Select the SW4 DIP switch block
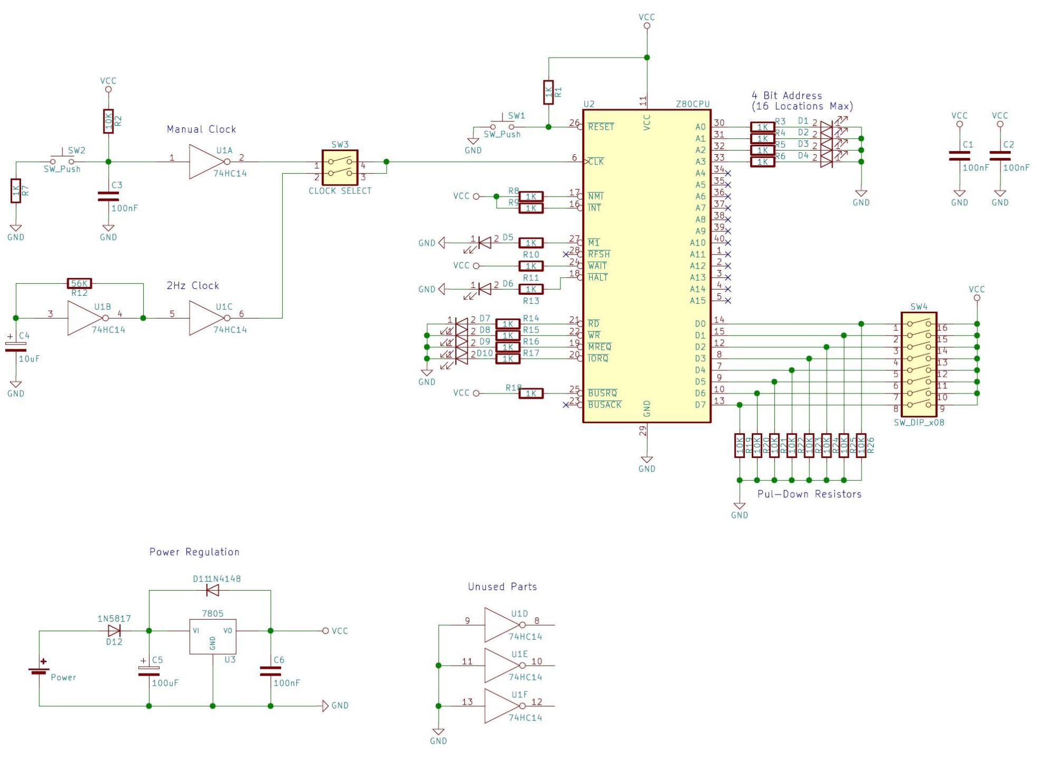The image size is (1056, 757). click(x=919, y=365)
